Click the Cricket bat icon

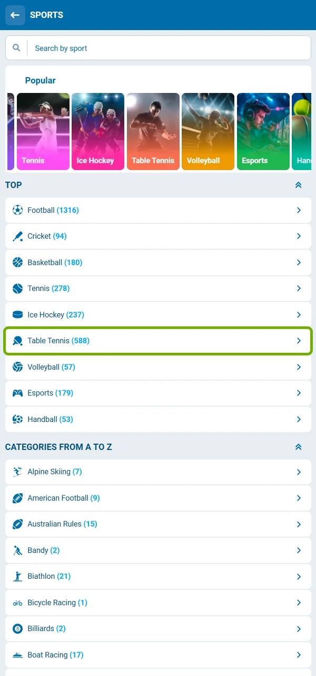(18, 236)
